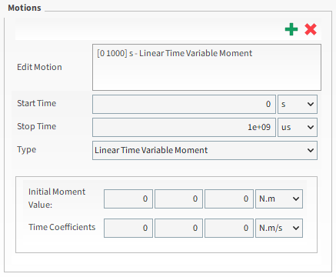Open the motion Type dropdown
The width and height of the screenshot is (336, 277).
point(205,150)
